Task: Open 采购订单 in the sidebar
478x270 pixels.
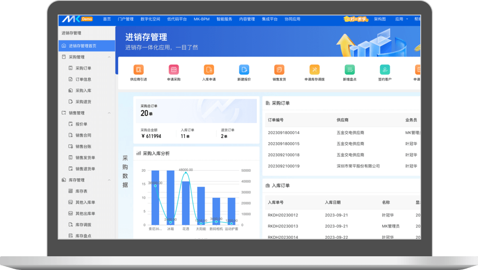Action: coord(83,68)
